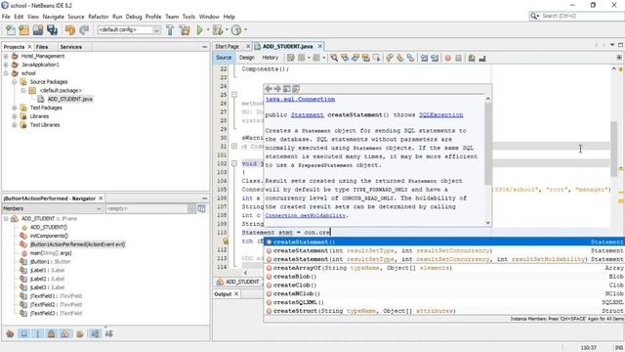Open javadoc in external browser icon
Image resolution: width=625 pixels, height=352 pixels.
[286, 89]
